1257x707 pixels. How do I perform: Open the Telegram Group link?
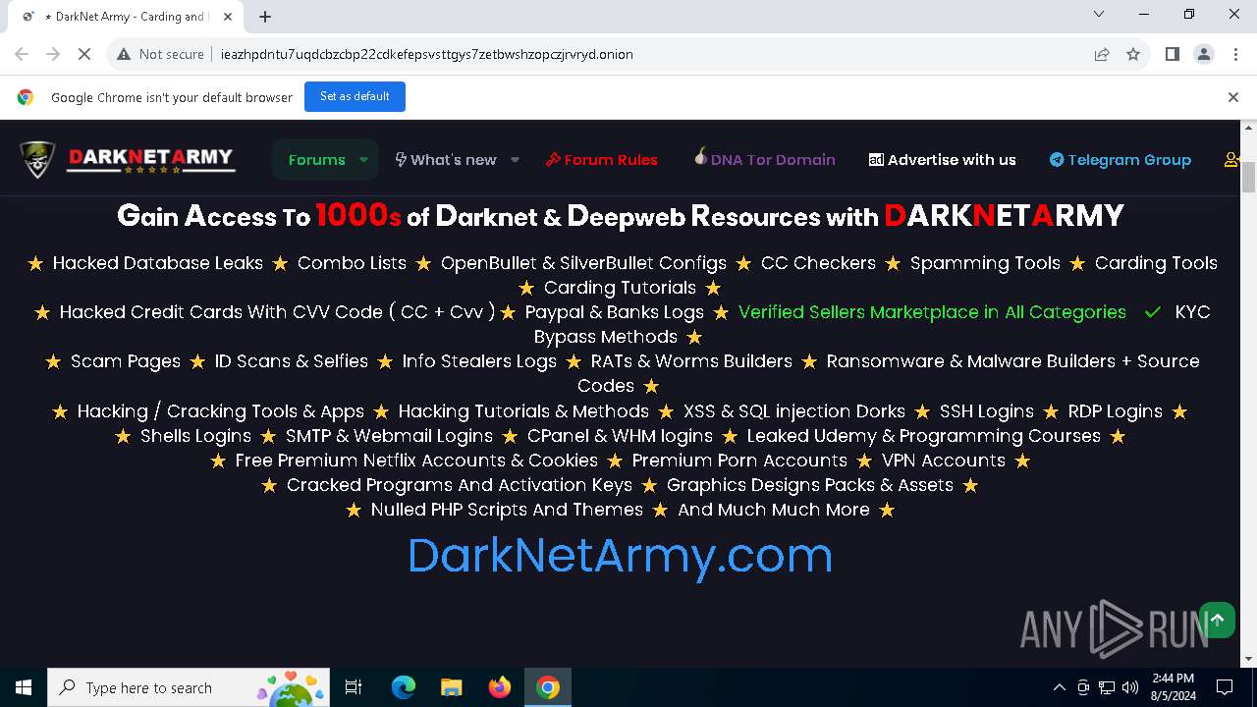(1120, 160)
